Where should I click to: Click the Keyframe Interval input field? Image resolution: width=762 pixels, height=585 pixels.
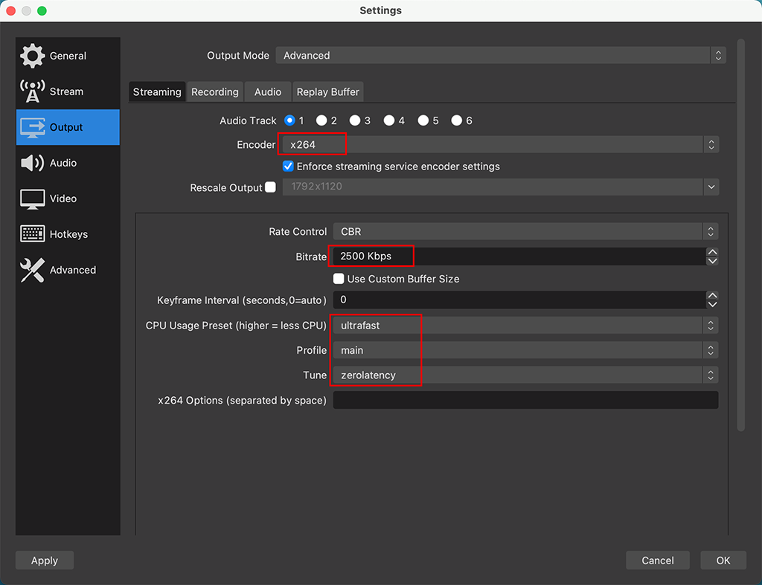519,300
